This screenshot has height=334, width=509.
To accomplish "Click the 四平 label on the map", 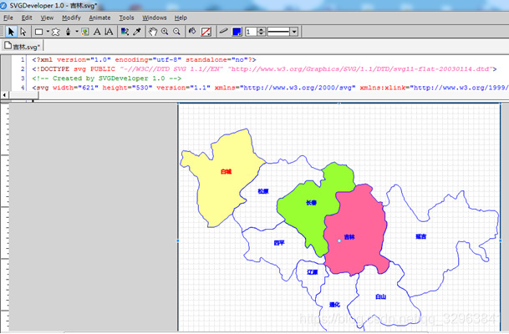I will [279, 243].
